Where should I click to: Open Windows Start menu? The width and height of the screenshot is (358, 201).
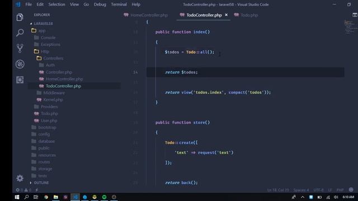(x=17, y=197)
